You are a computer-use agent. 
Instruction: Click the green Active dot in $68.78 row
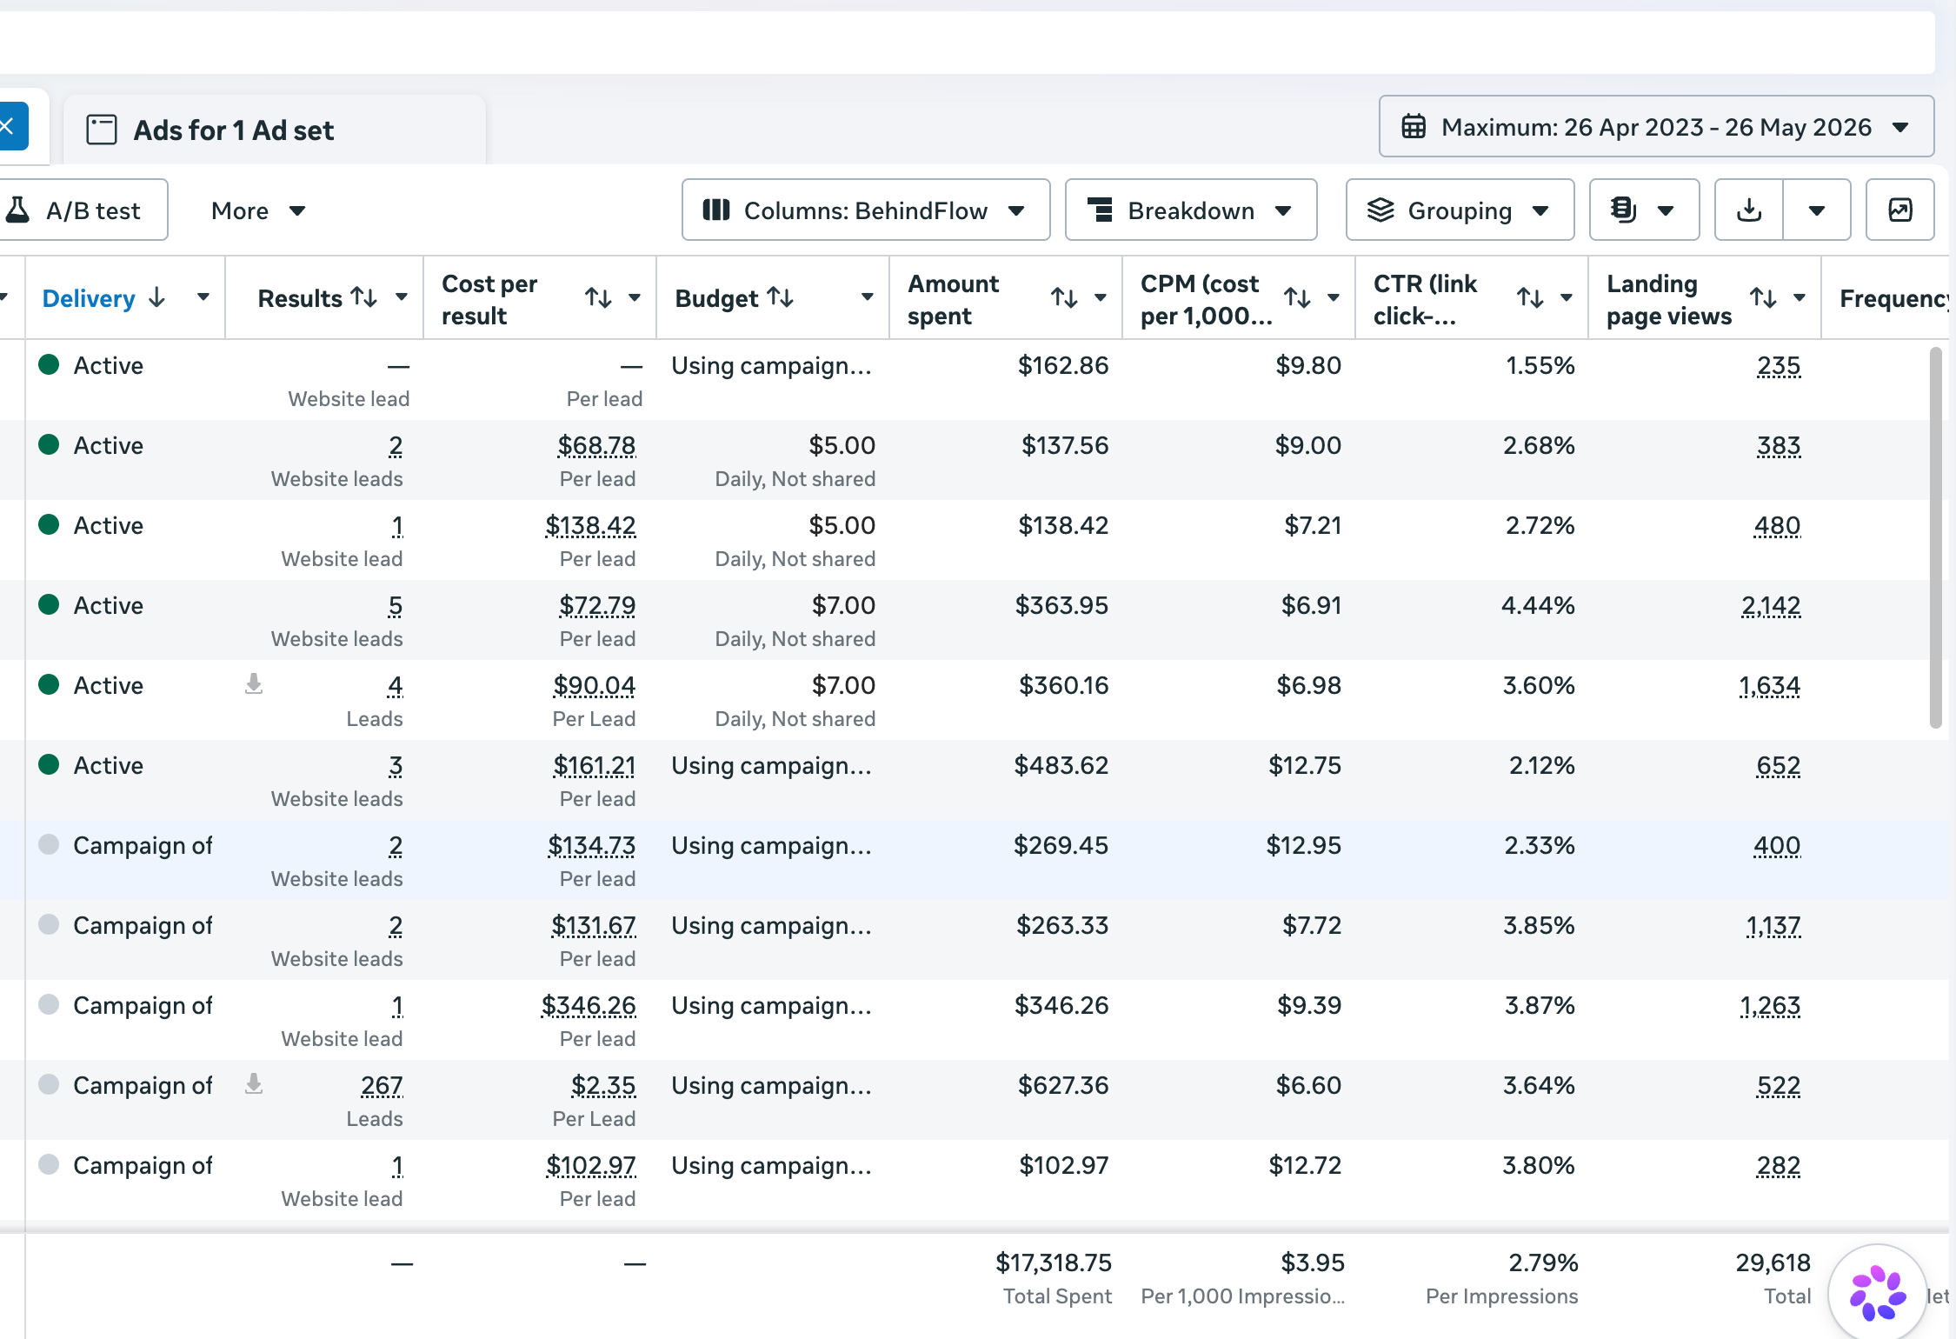point(49,444)
